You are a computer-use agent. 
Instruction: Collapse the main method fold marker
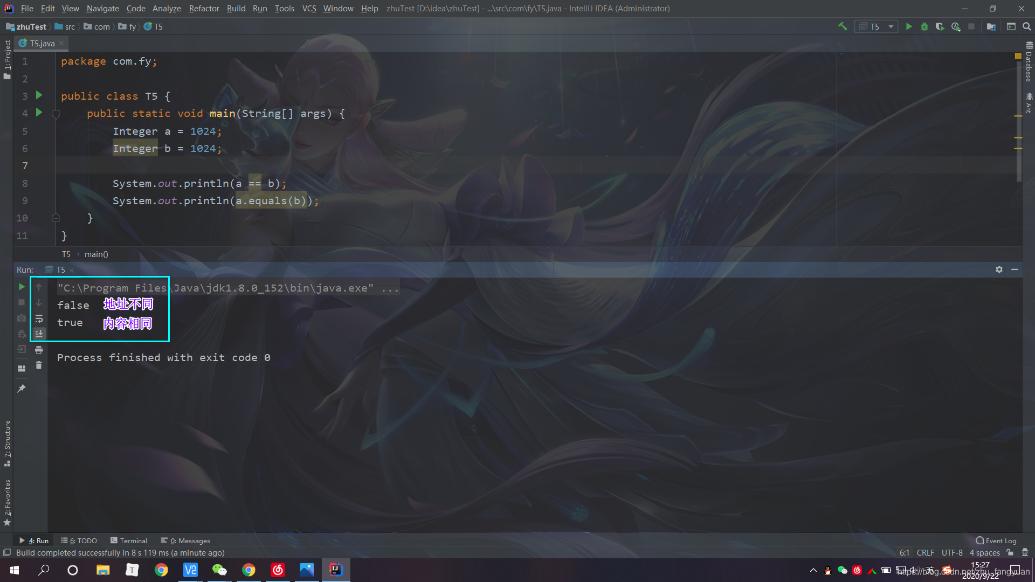[x=56, y=114]
